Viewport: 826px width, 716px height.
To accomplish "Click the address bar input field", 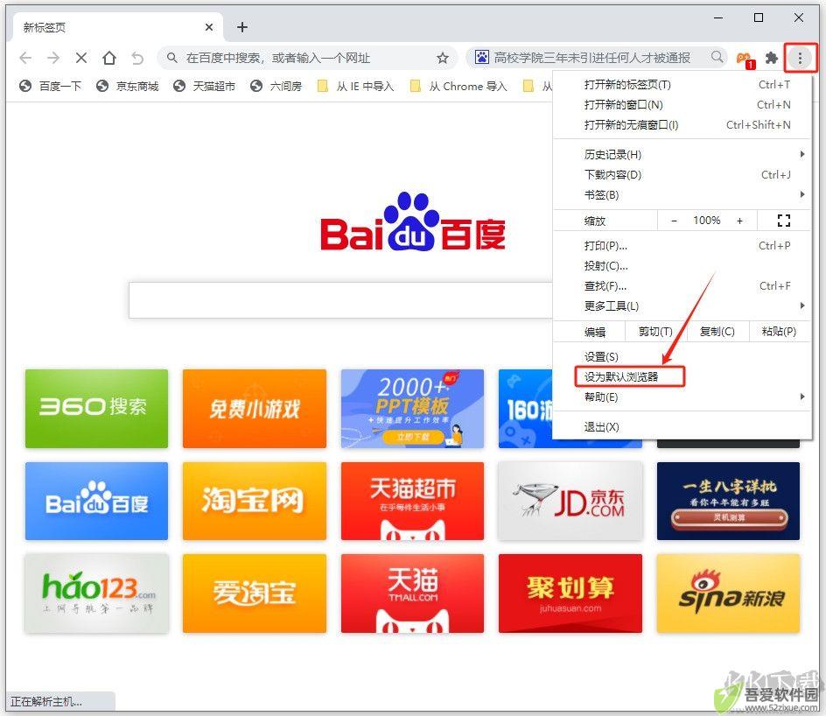I will (307, 58).
